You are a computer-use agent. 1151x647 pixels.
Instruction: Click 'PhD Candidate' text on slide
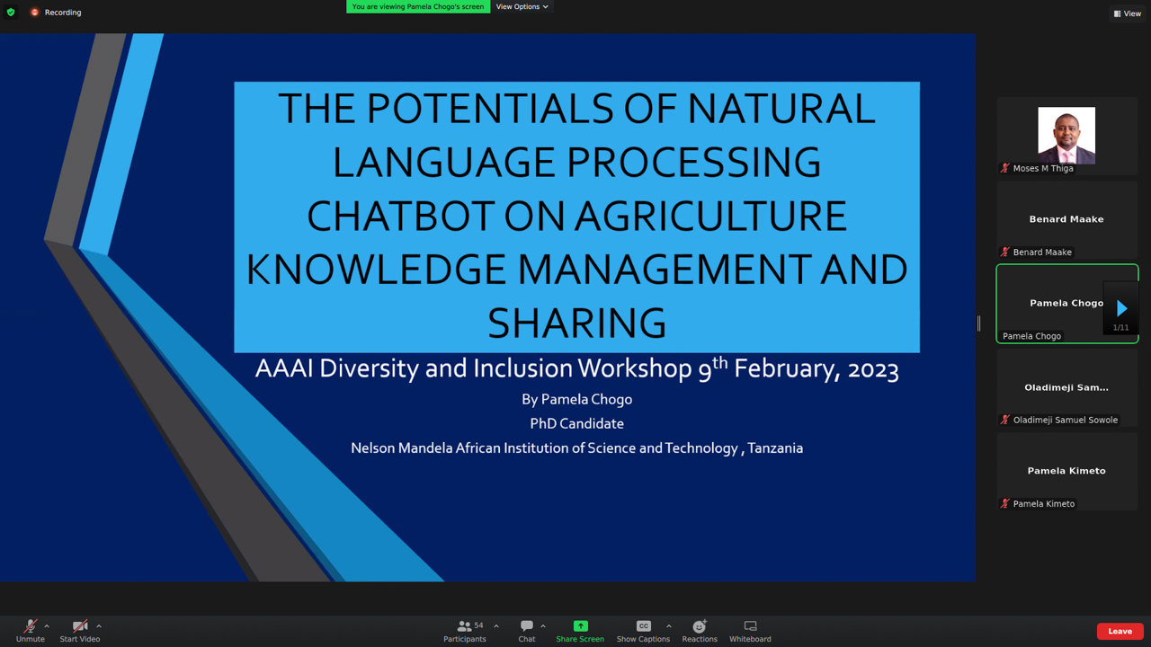[576, 423]
